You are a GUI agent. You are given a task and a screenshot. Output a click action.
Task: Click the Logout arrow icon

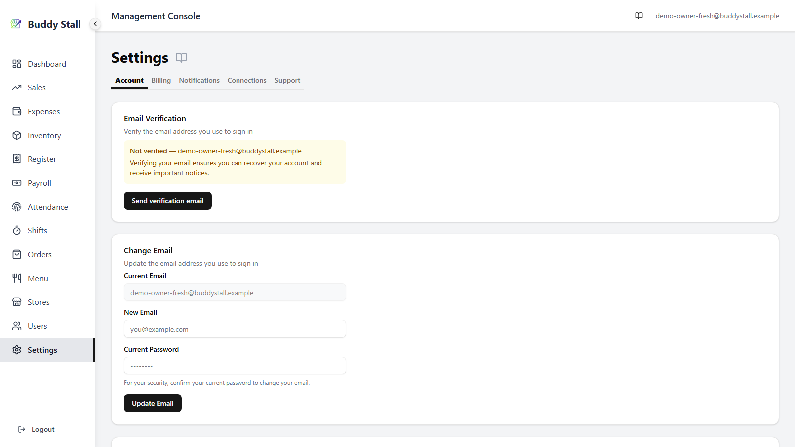pyautogui.click(x=22, y=429)
